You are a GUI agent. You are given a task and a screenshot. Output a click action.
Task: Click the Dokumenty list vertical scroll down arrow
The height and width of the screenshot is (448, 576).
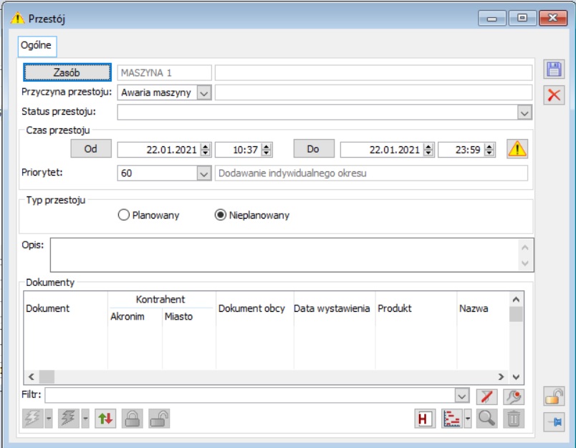point(516,377)
